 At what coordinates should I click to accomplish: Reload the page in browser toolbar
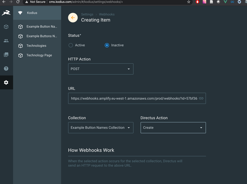[18, 2]
